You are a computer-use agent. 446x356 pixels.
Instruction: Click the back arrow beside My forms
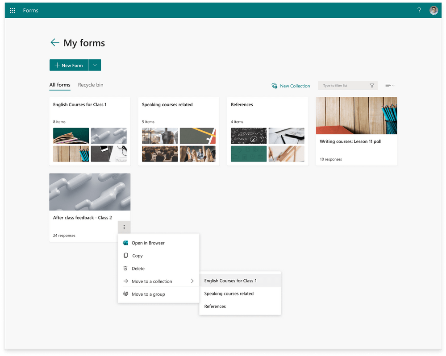point(54,42)
